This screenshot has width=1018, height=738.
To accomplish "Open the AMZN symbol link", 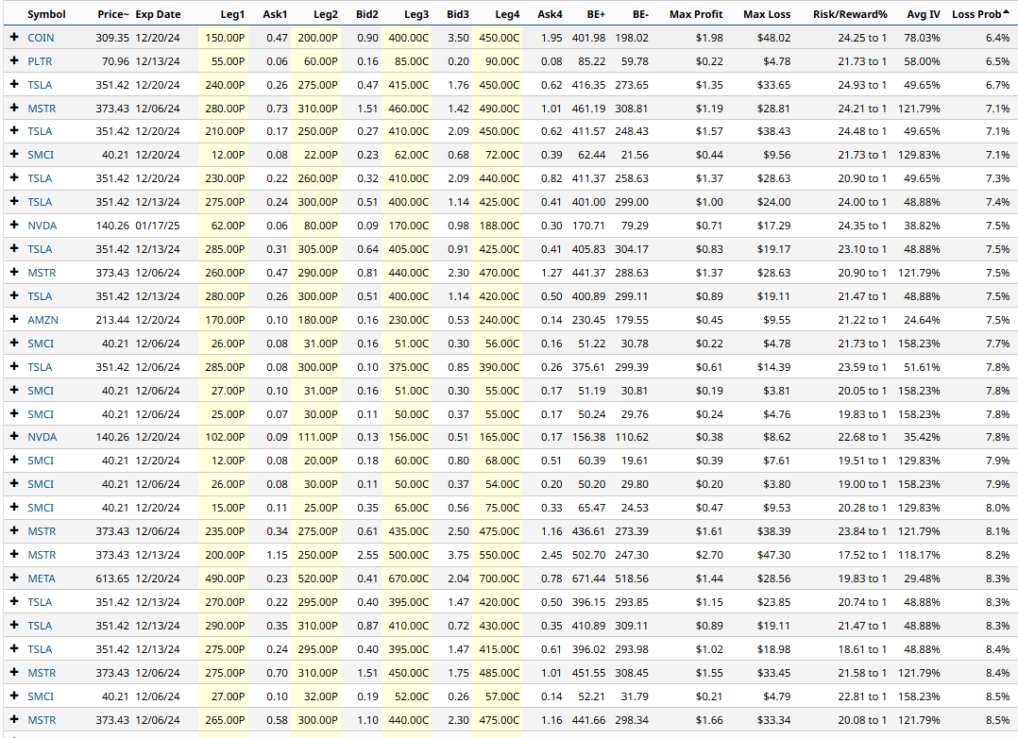I will 42,320.
